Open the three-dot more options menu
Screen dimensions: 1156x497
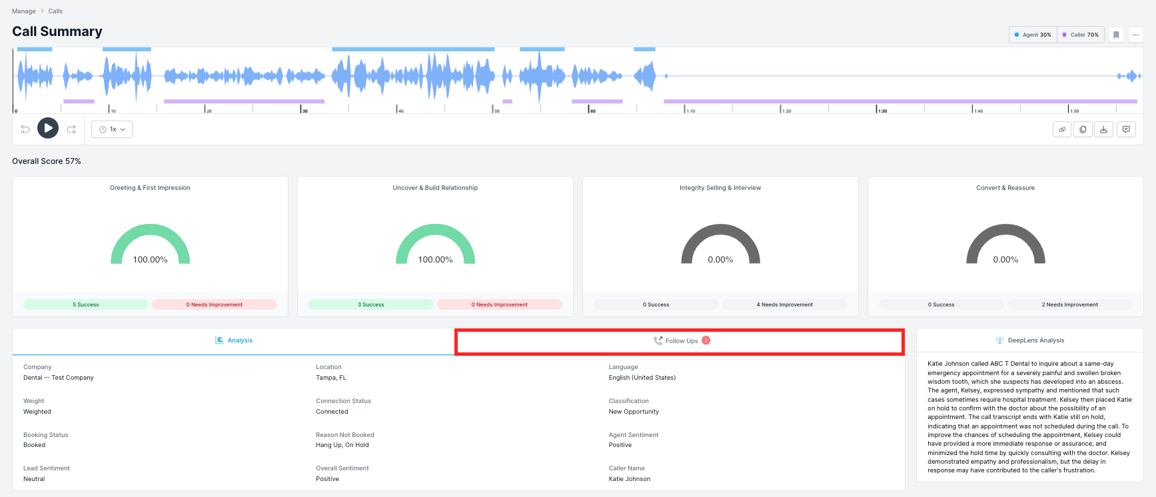[1135, 35]
